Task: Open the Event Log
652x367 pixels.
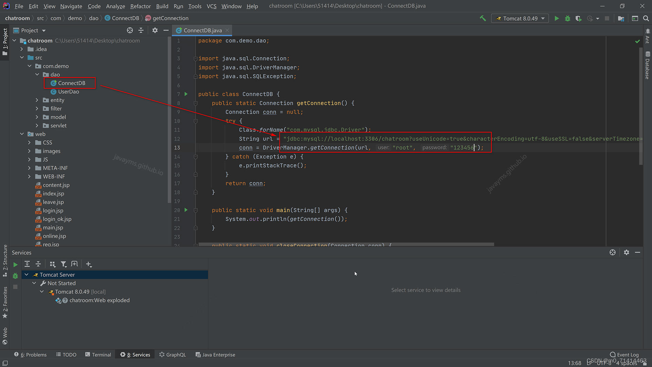Action: click(x=624, y=354)
